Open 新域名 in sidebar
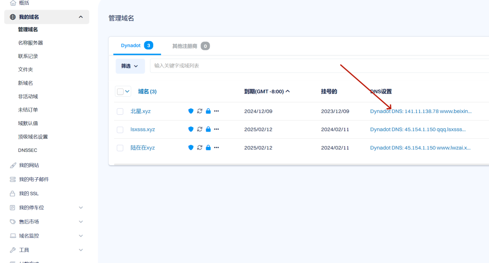The width and height of the screenshot is (489, 263). [25, 83]
